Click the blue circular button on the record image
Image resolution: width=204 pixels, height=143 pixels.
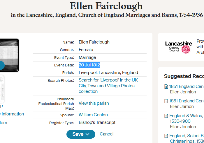(x=1, y=65)
